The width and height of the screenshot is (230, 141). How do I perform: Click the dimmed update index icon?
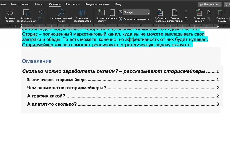click(209, 19)
